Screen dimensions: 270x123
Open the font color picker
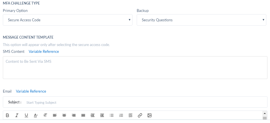(x=36, y=115)
